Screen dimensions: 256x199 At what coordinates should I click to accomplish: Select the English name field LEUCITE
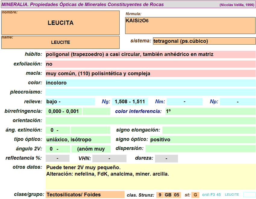(61, 42)
